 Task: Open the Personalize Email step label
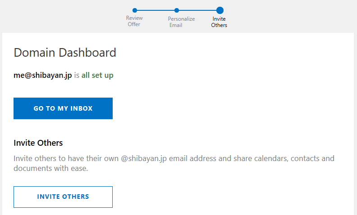click(x=181, y=22)
